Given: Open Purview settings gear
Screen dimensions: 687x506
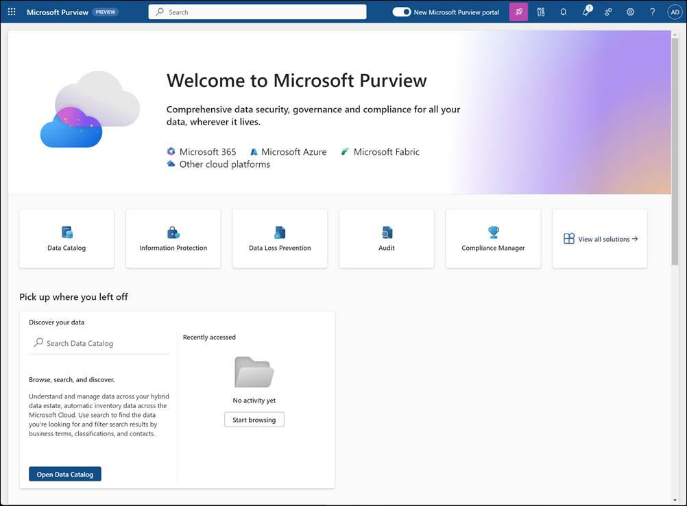Looking at the screenshot, I should click(630, 12).
